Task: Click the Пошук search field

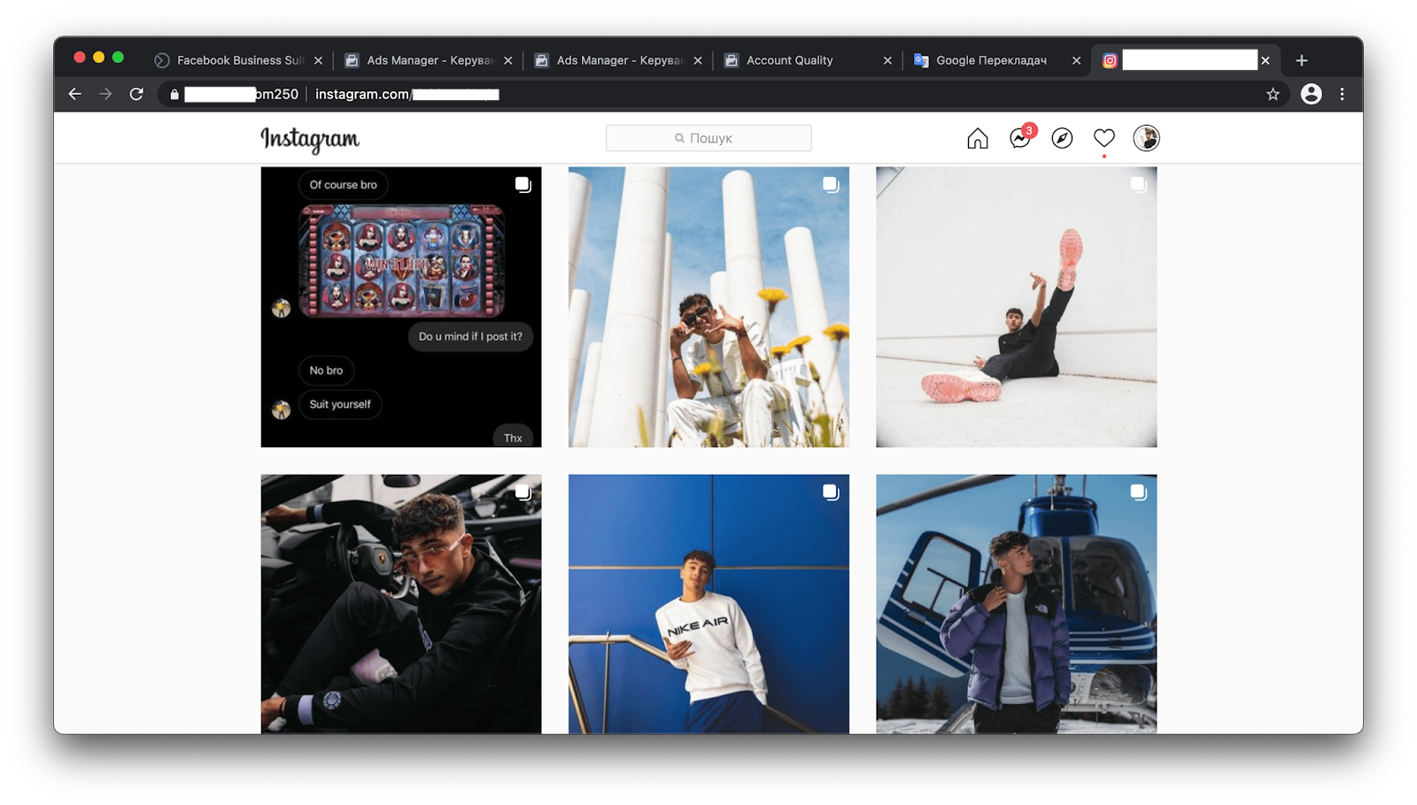Action: point(708,138)
